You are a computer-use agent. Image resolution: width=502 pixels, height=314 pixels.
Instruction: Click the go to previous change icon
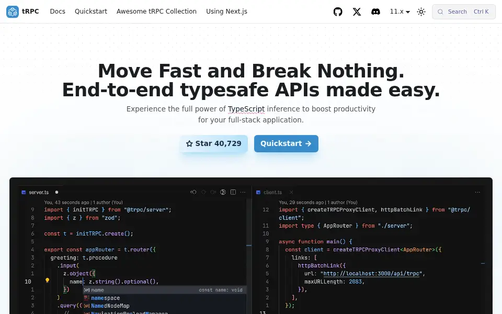tap(193, 192)
